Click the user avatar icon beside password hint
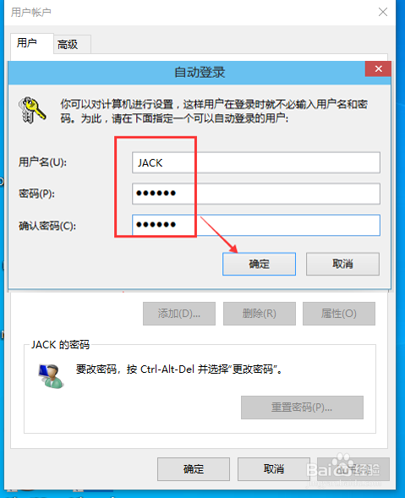This screenshot has width=405, height=498. (51, 376)
